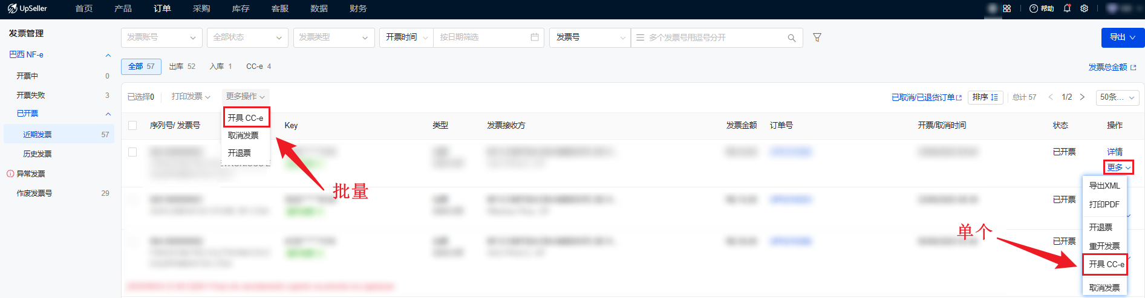Choose 导出XML from the row menu
Image resolution: width=1145 pixels, height=298 pixels.
(x=1104, y=186)
